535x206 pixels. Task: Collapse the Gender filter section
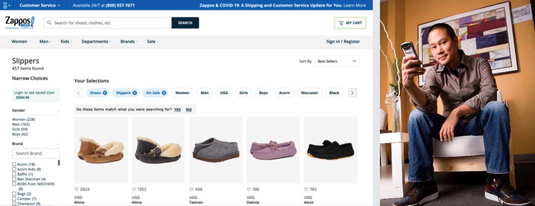[58, 111]
